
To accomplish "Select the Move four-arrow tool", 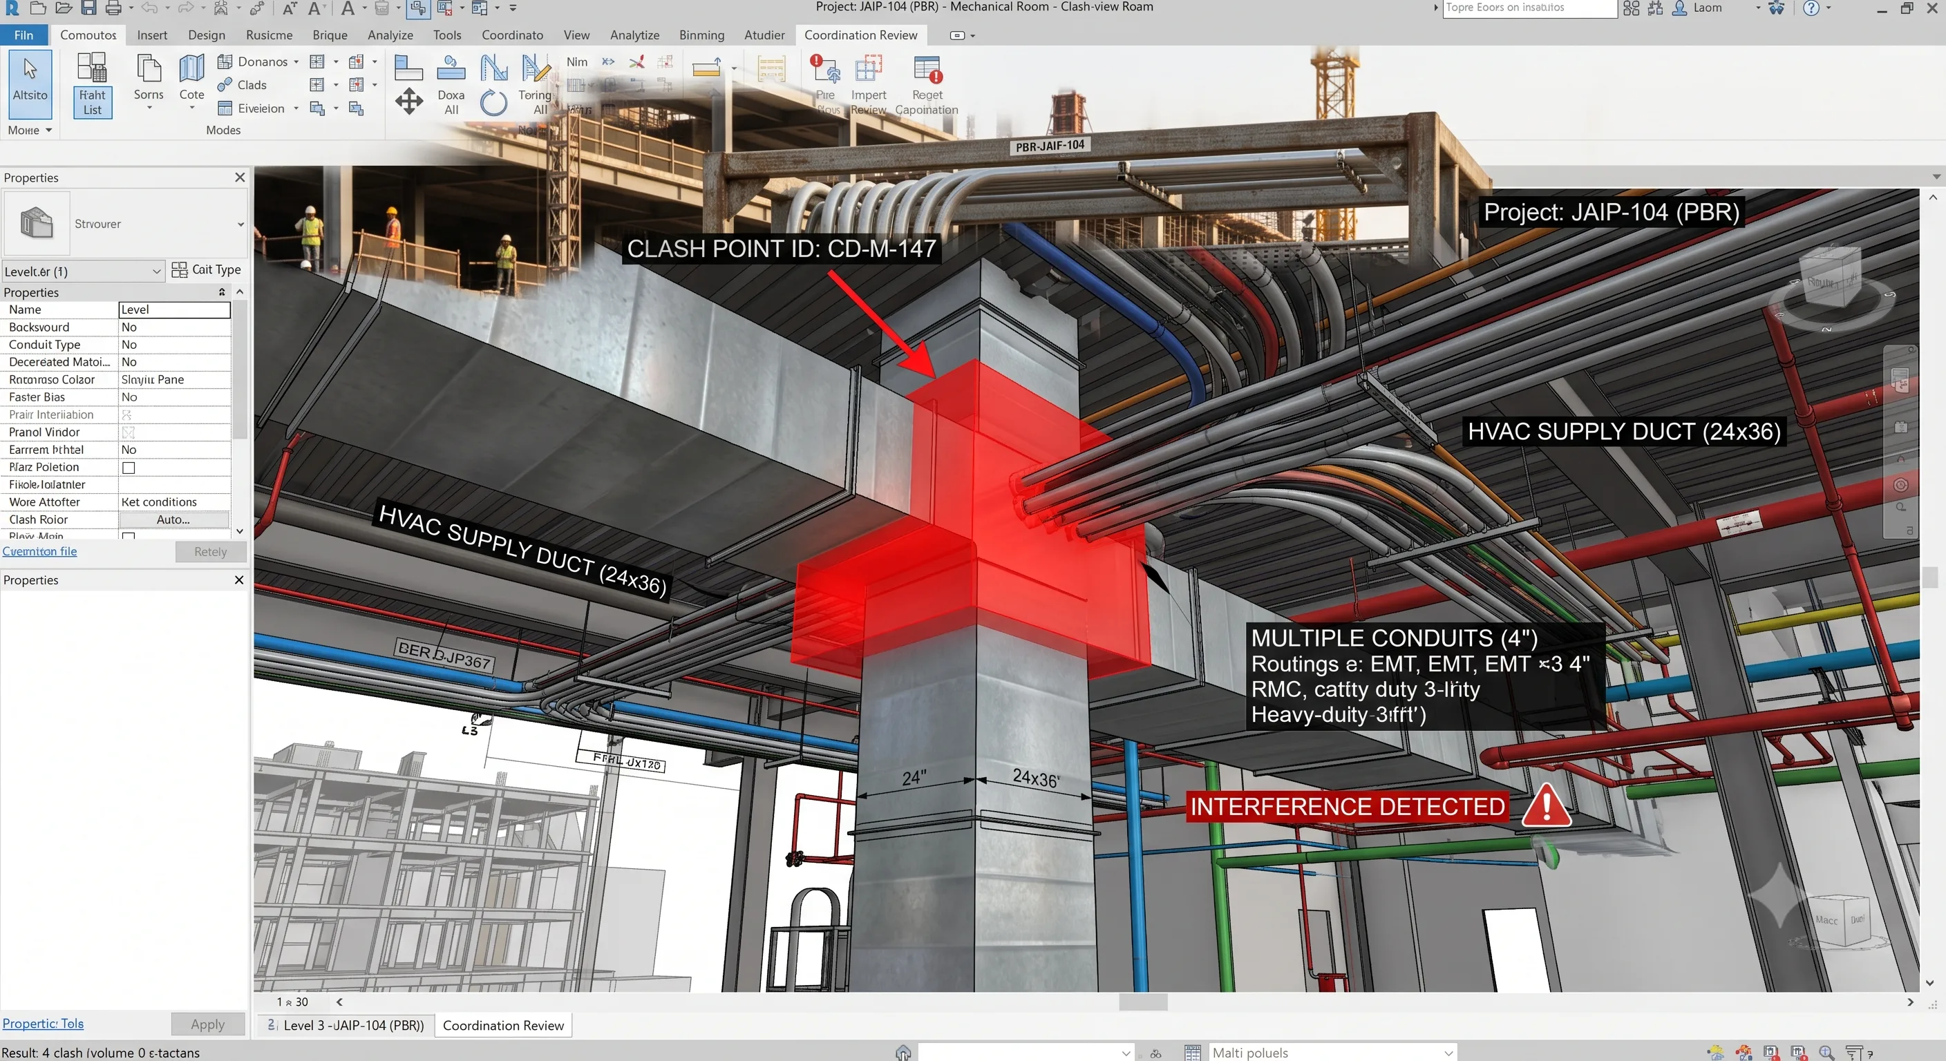I will 408,101.
